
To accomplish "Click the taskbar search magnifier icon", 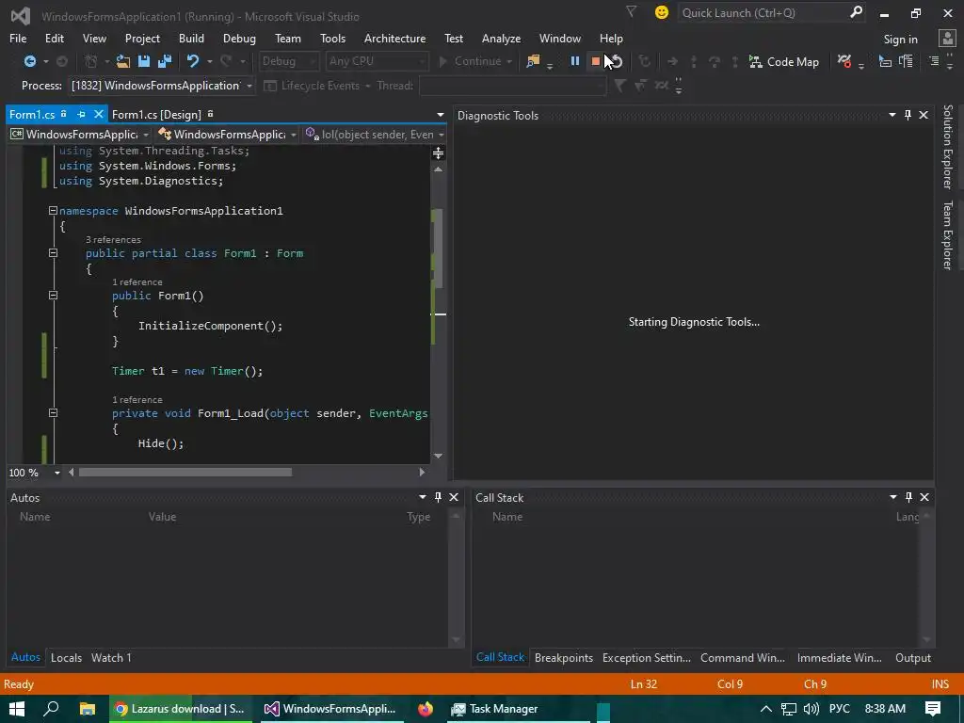I will 52,708.
